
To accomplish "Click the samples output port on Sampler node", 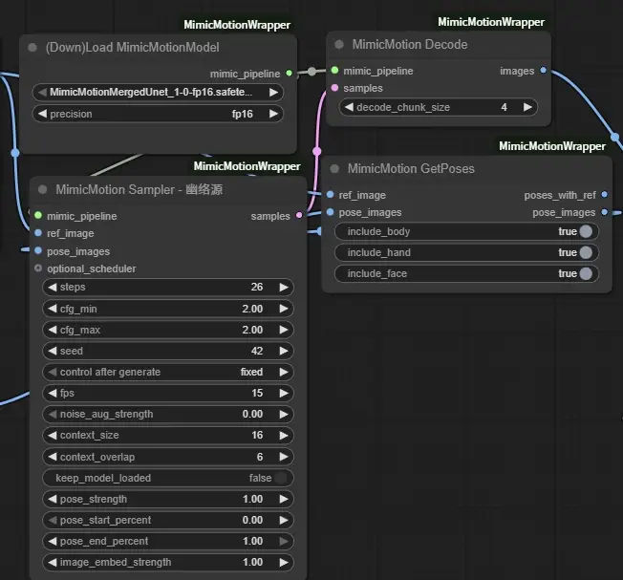I will 300,216.
